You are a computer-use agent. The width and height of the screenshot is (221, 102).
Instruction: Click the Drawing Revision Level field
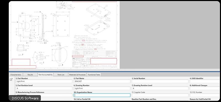[x=160, y=88]
